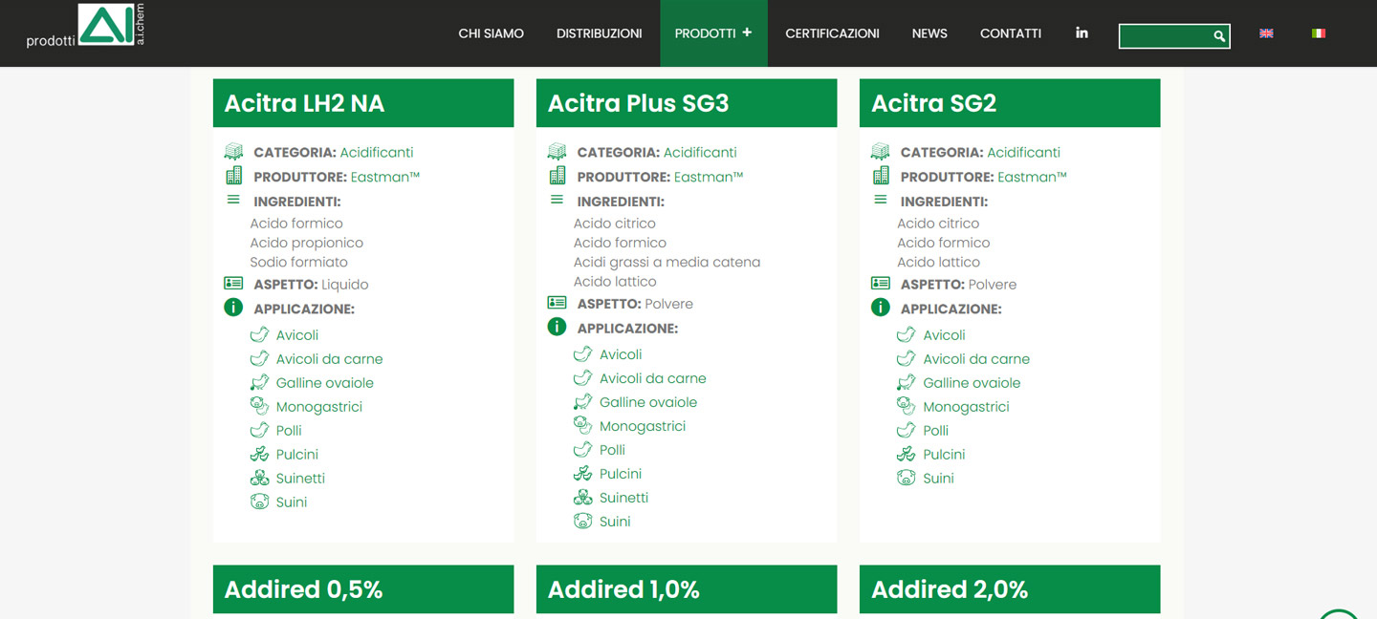Viewport: 1377px width, 619px height.
Task: Click Pulcini icon in Acitra LH2 NA
Action: click(259, 454)
